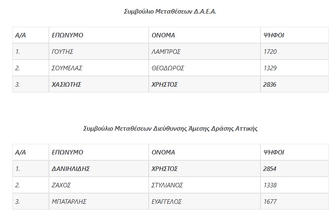Click the vote count 1720
This screenshot has width=334, height=219.
[270, 52]
